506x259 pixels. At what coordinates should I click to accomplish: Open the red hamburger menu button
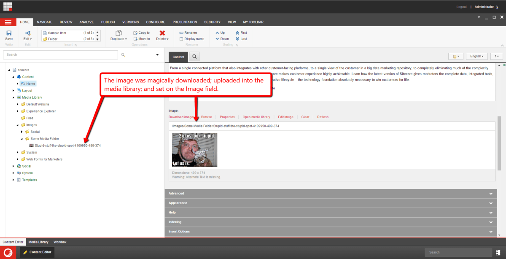click(x=8, y=22)
